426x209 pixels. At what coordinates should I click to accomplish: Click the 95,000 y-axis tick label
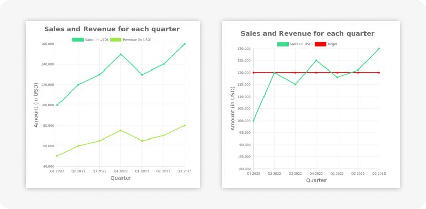(246, 133)
